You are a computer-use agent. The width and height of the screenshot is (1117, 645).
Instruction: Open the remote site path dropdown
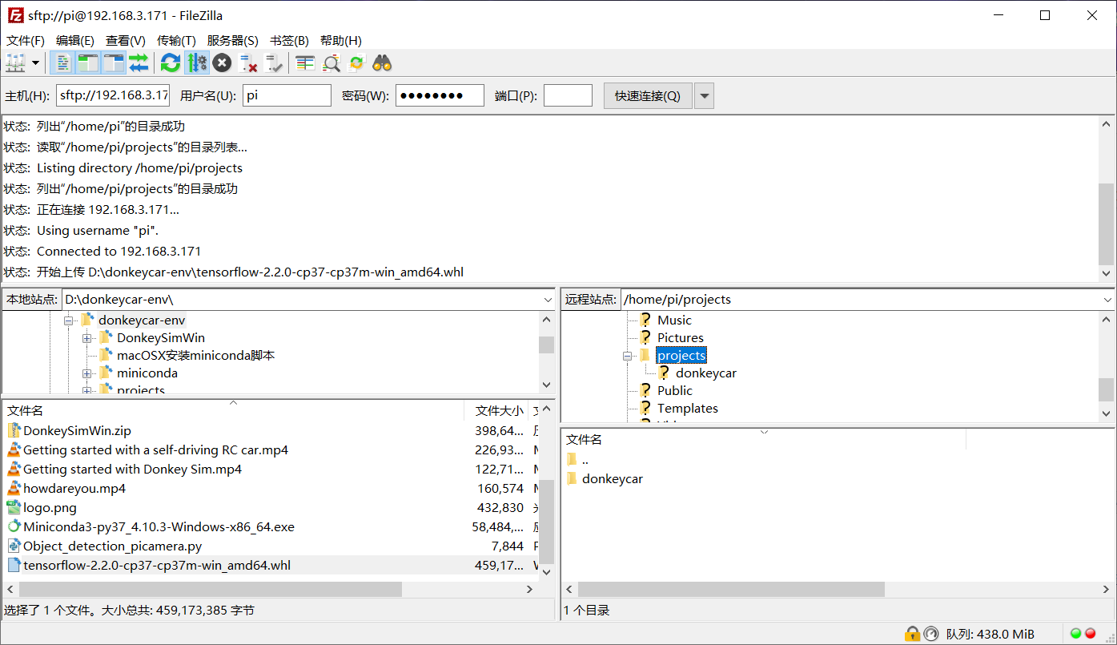coord(1107,300)
